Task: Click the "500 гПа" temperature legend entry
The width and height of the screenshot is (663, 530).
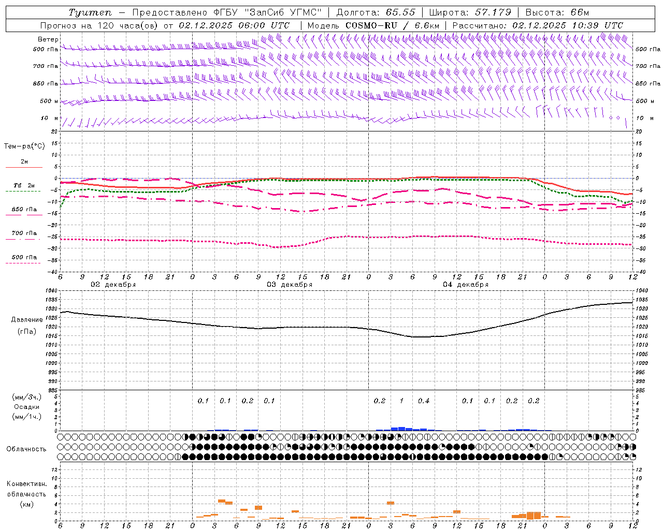Action: click(x=24, y=257)
